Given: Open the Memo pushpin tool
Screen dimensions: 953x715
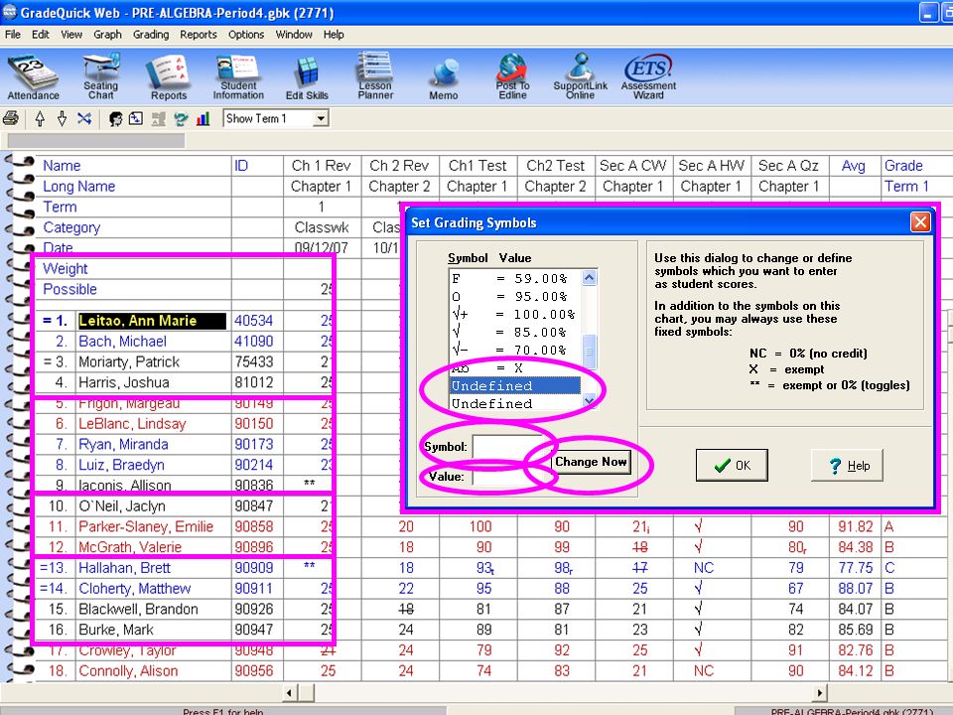Looking at the screenshot, I should 444,79.
